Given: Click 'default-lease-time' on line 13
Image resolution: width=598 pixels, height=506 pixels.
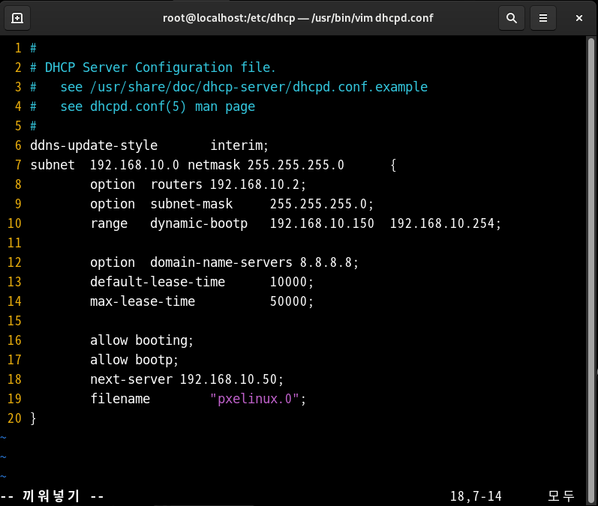Looking at the screenshot, I should [x=158, y=282].
